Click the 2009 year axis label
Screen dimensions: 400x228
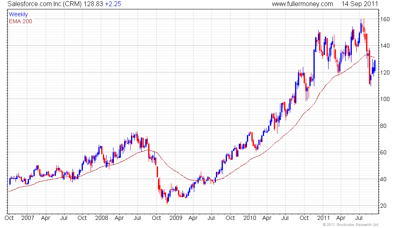176,218
